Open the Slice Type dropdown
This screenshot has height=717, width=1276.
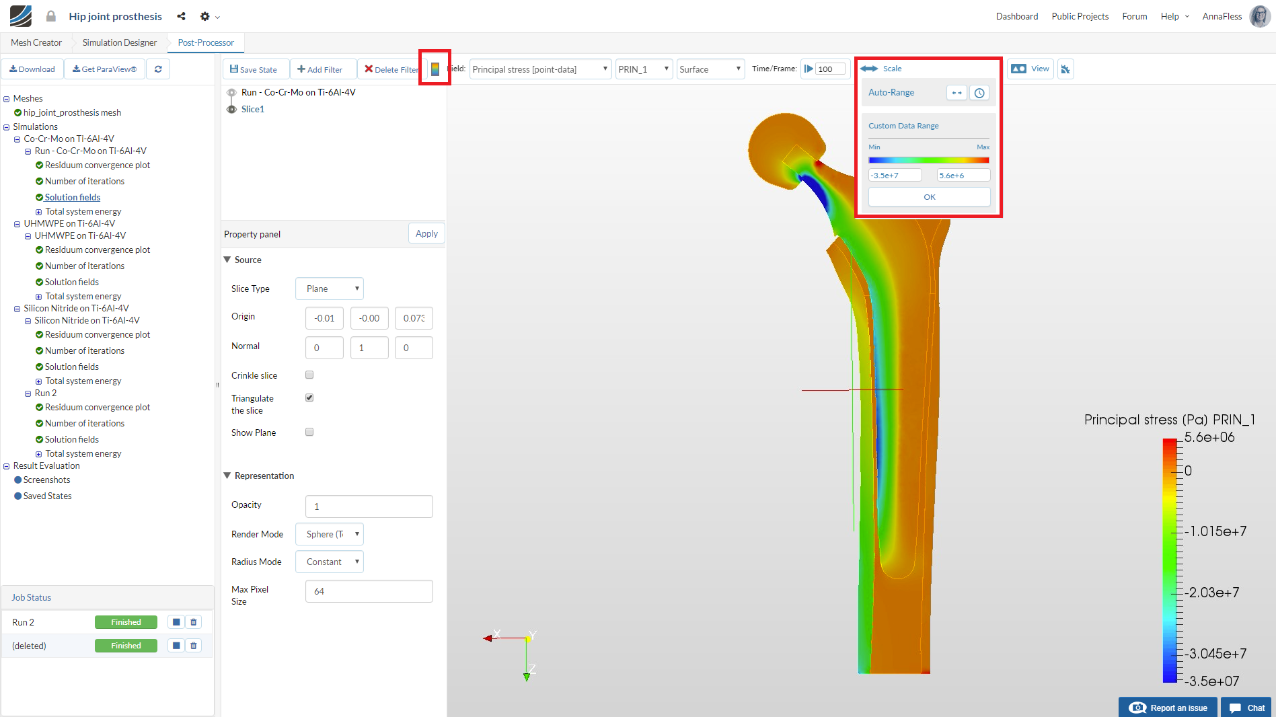tap(329, 289)
